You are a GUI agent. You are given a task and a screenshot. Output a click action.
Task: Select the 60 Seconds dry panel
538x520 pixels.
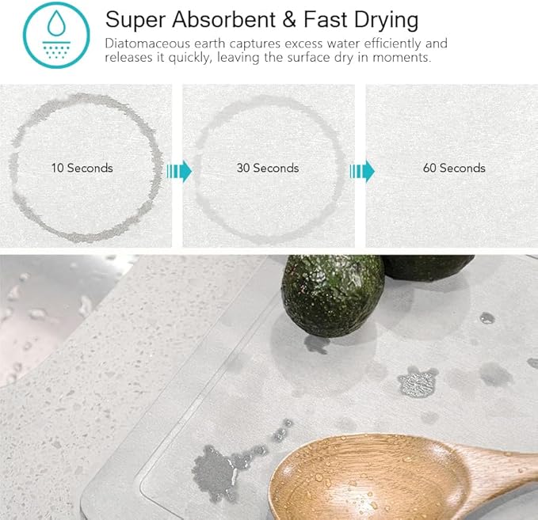coord(452,165)
